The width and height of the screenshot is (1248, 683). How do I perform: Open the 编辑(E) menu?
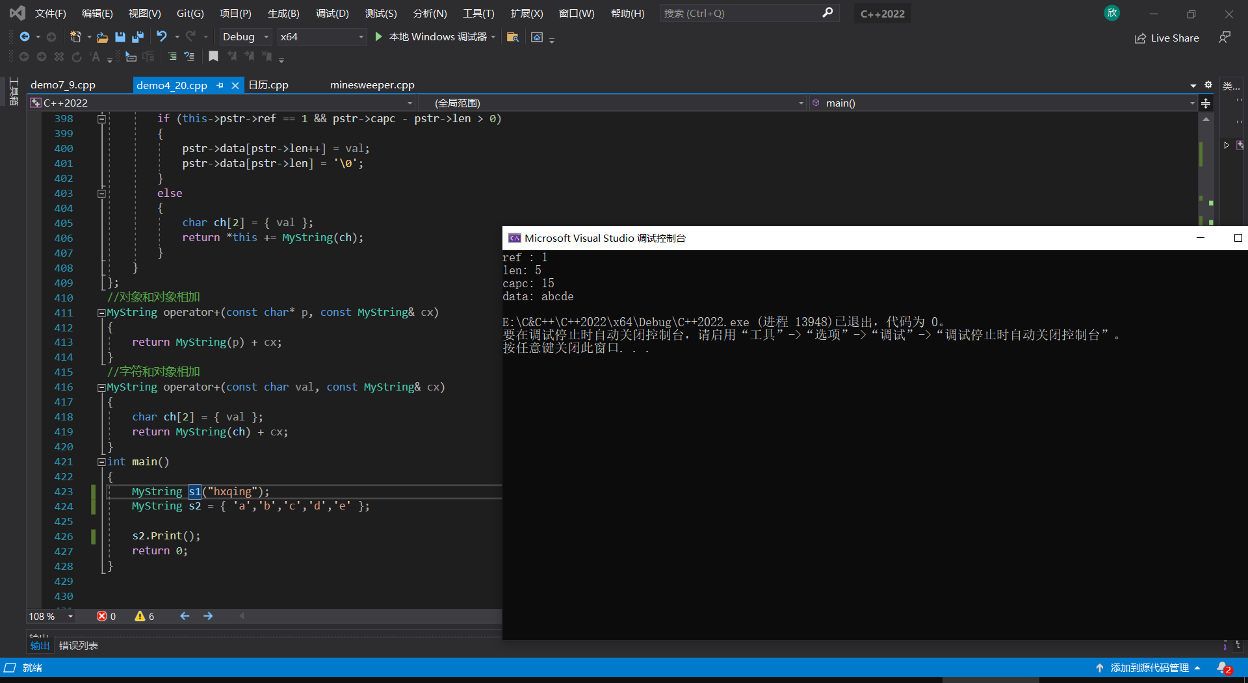97,14
